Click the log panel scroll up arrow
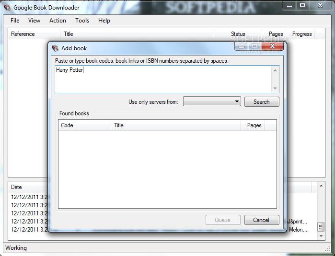This screenshot has width=335, height=256. (x=321, y=186)
